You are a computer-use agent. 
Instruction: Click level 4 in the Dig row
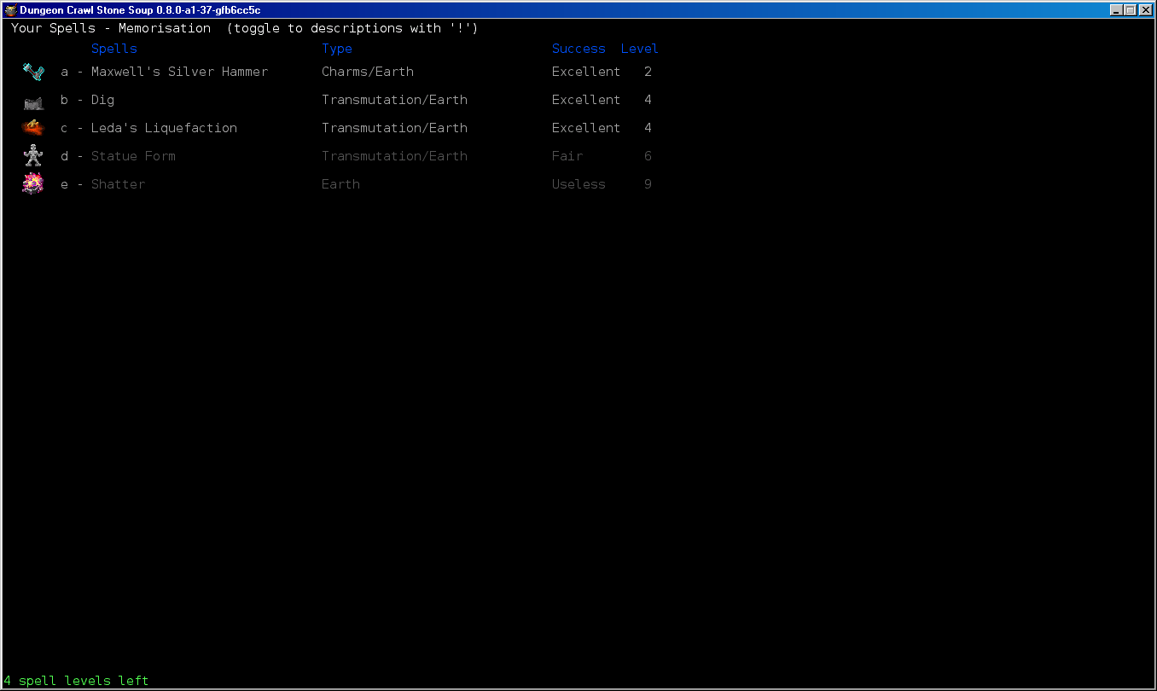(648, 100)
